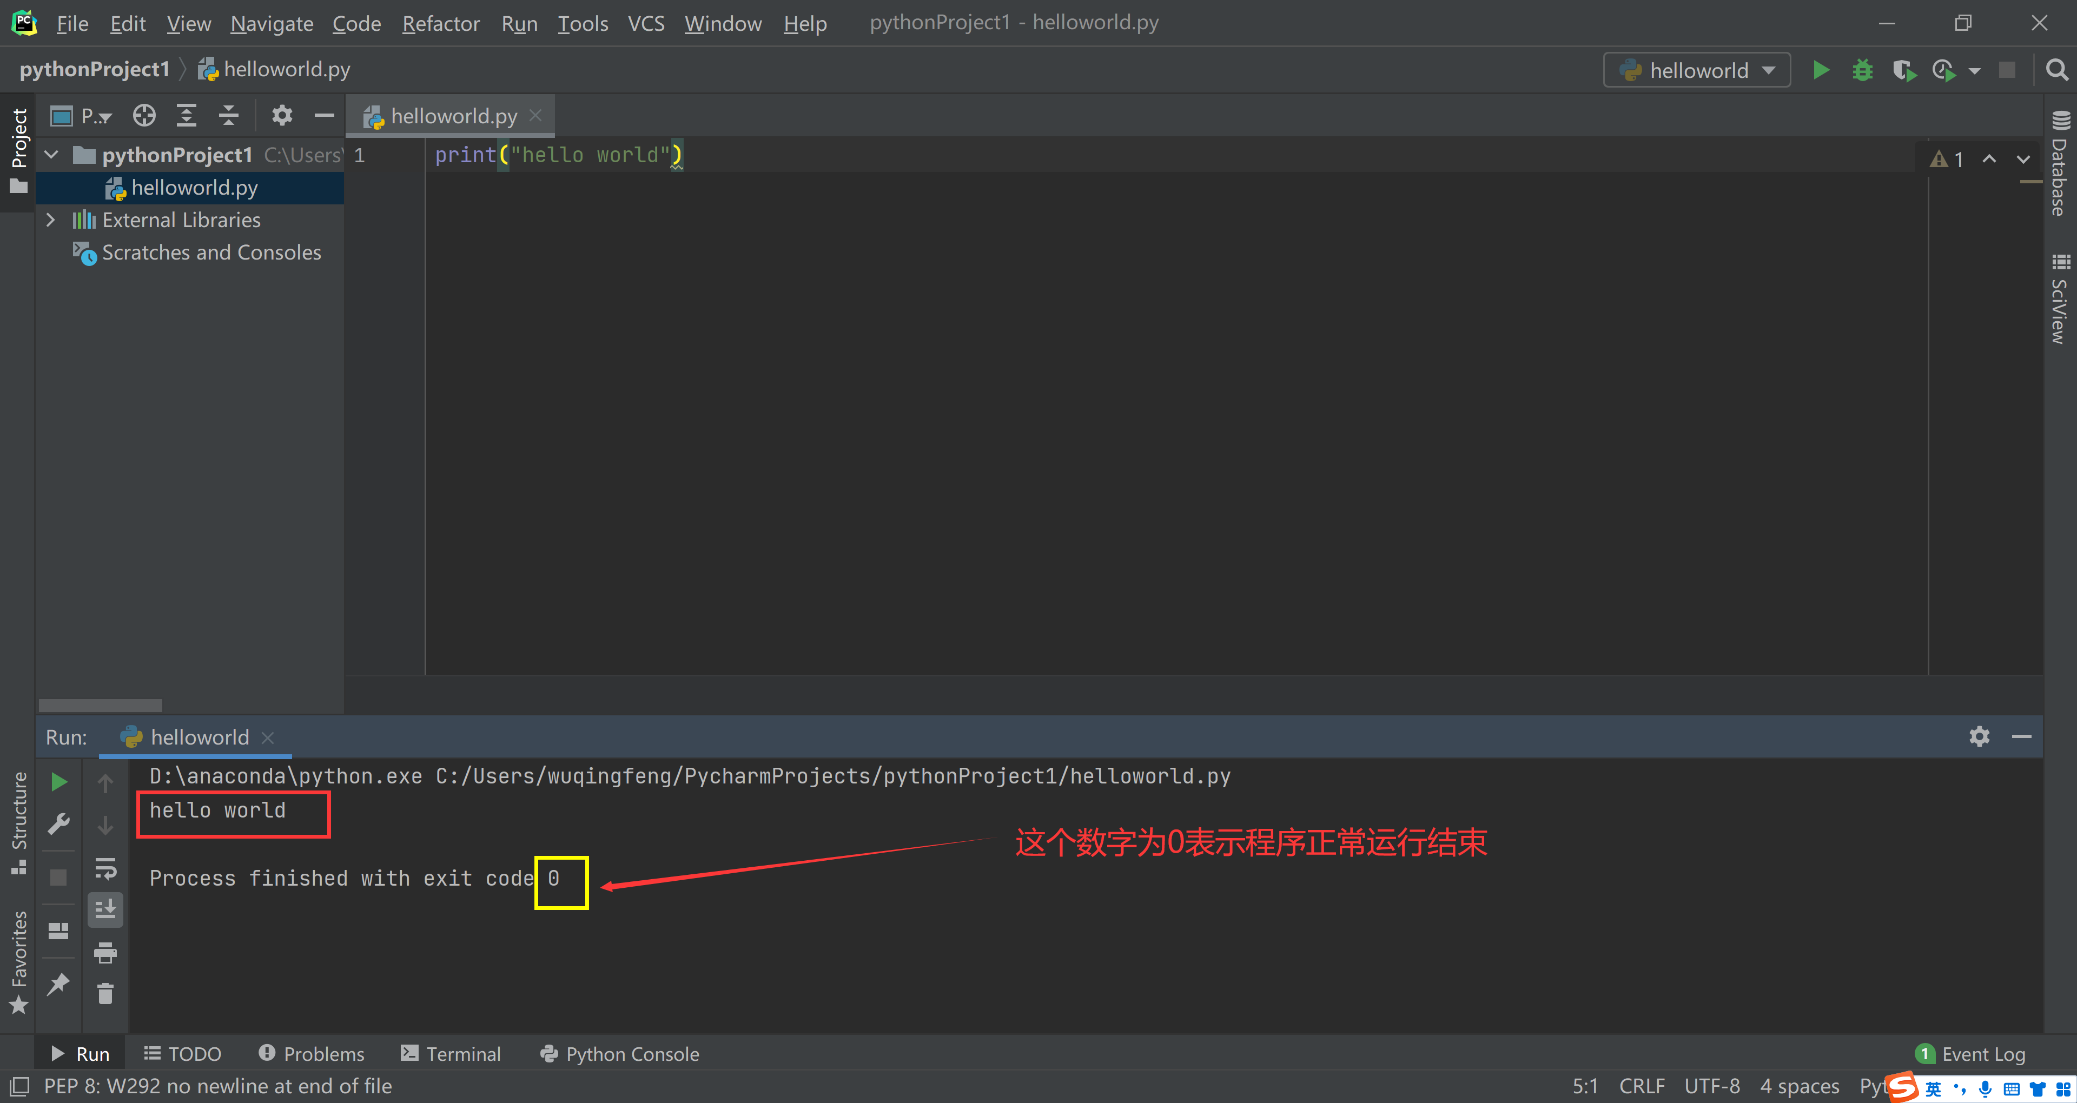Image resolution: width=2077 pixels, height=1103 pixels.
Task: Go to previous highlighted error arrow
Action: coord(1989,159)
